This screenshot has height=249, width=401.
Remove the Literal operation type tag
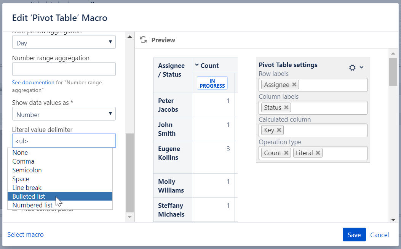point(318,153)
